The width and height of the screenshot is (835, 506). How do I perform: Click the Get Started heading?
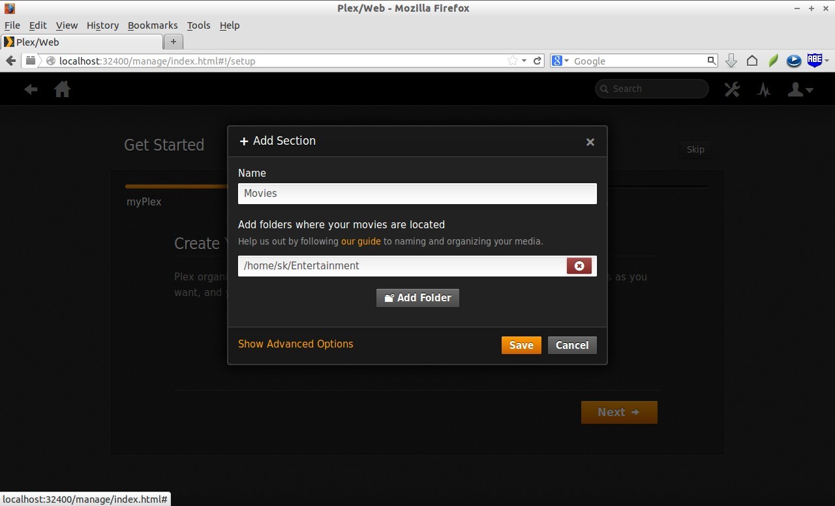pos(164,145)
